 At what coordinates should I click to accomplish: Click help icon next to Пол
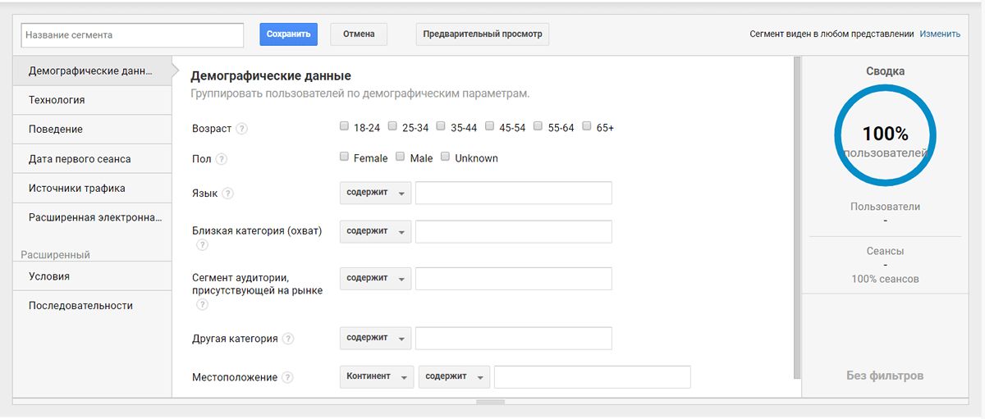pyautogui.click(x=222, y=159)
